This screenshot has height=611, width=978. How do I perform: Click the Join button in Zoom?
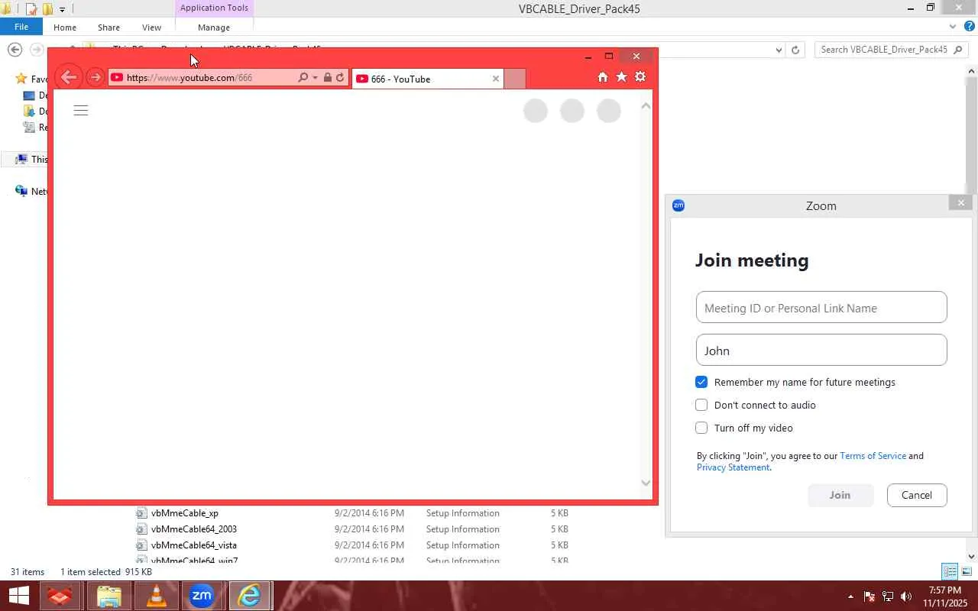(x=840, y=495)
